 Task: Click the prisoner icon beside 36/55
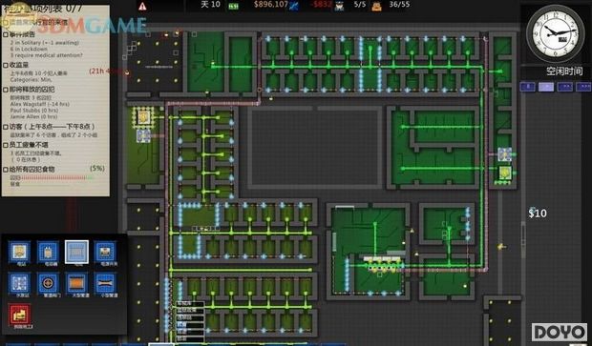click(376, 6)
